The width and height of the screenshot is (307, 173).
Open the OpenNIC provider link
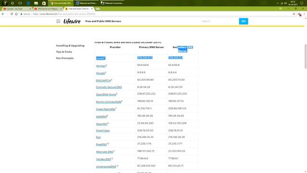102,124
